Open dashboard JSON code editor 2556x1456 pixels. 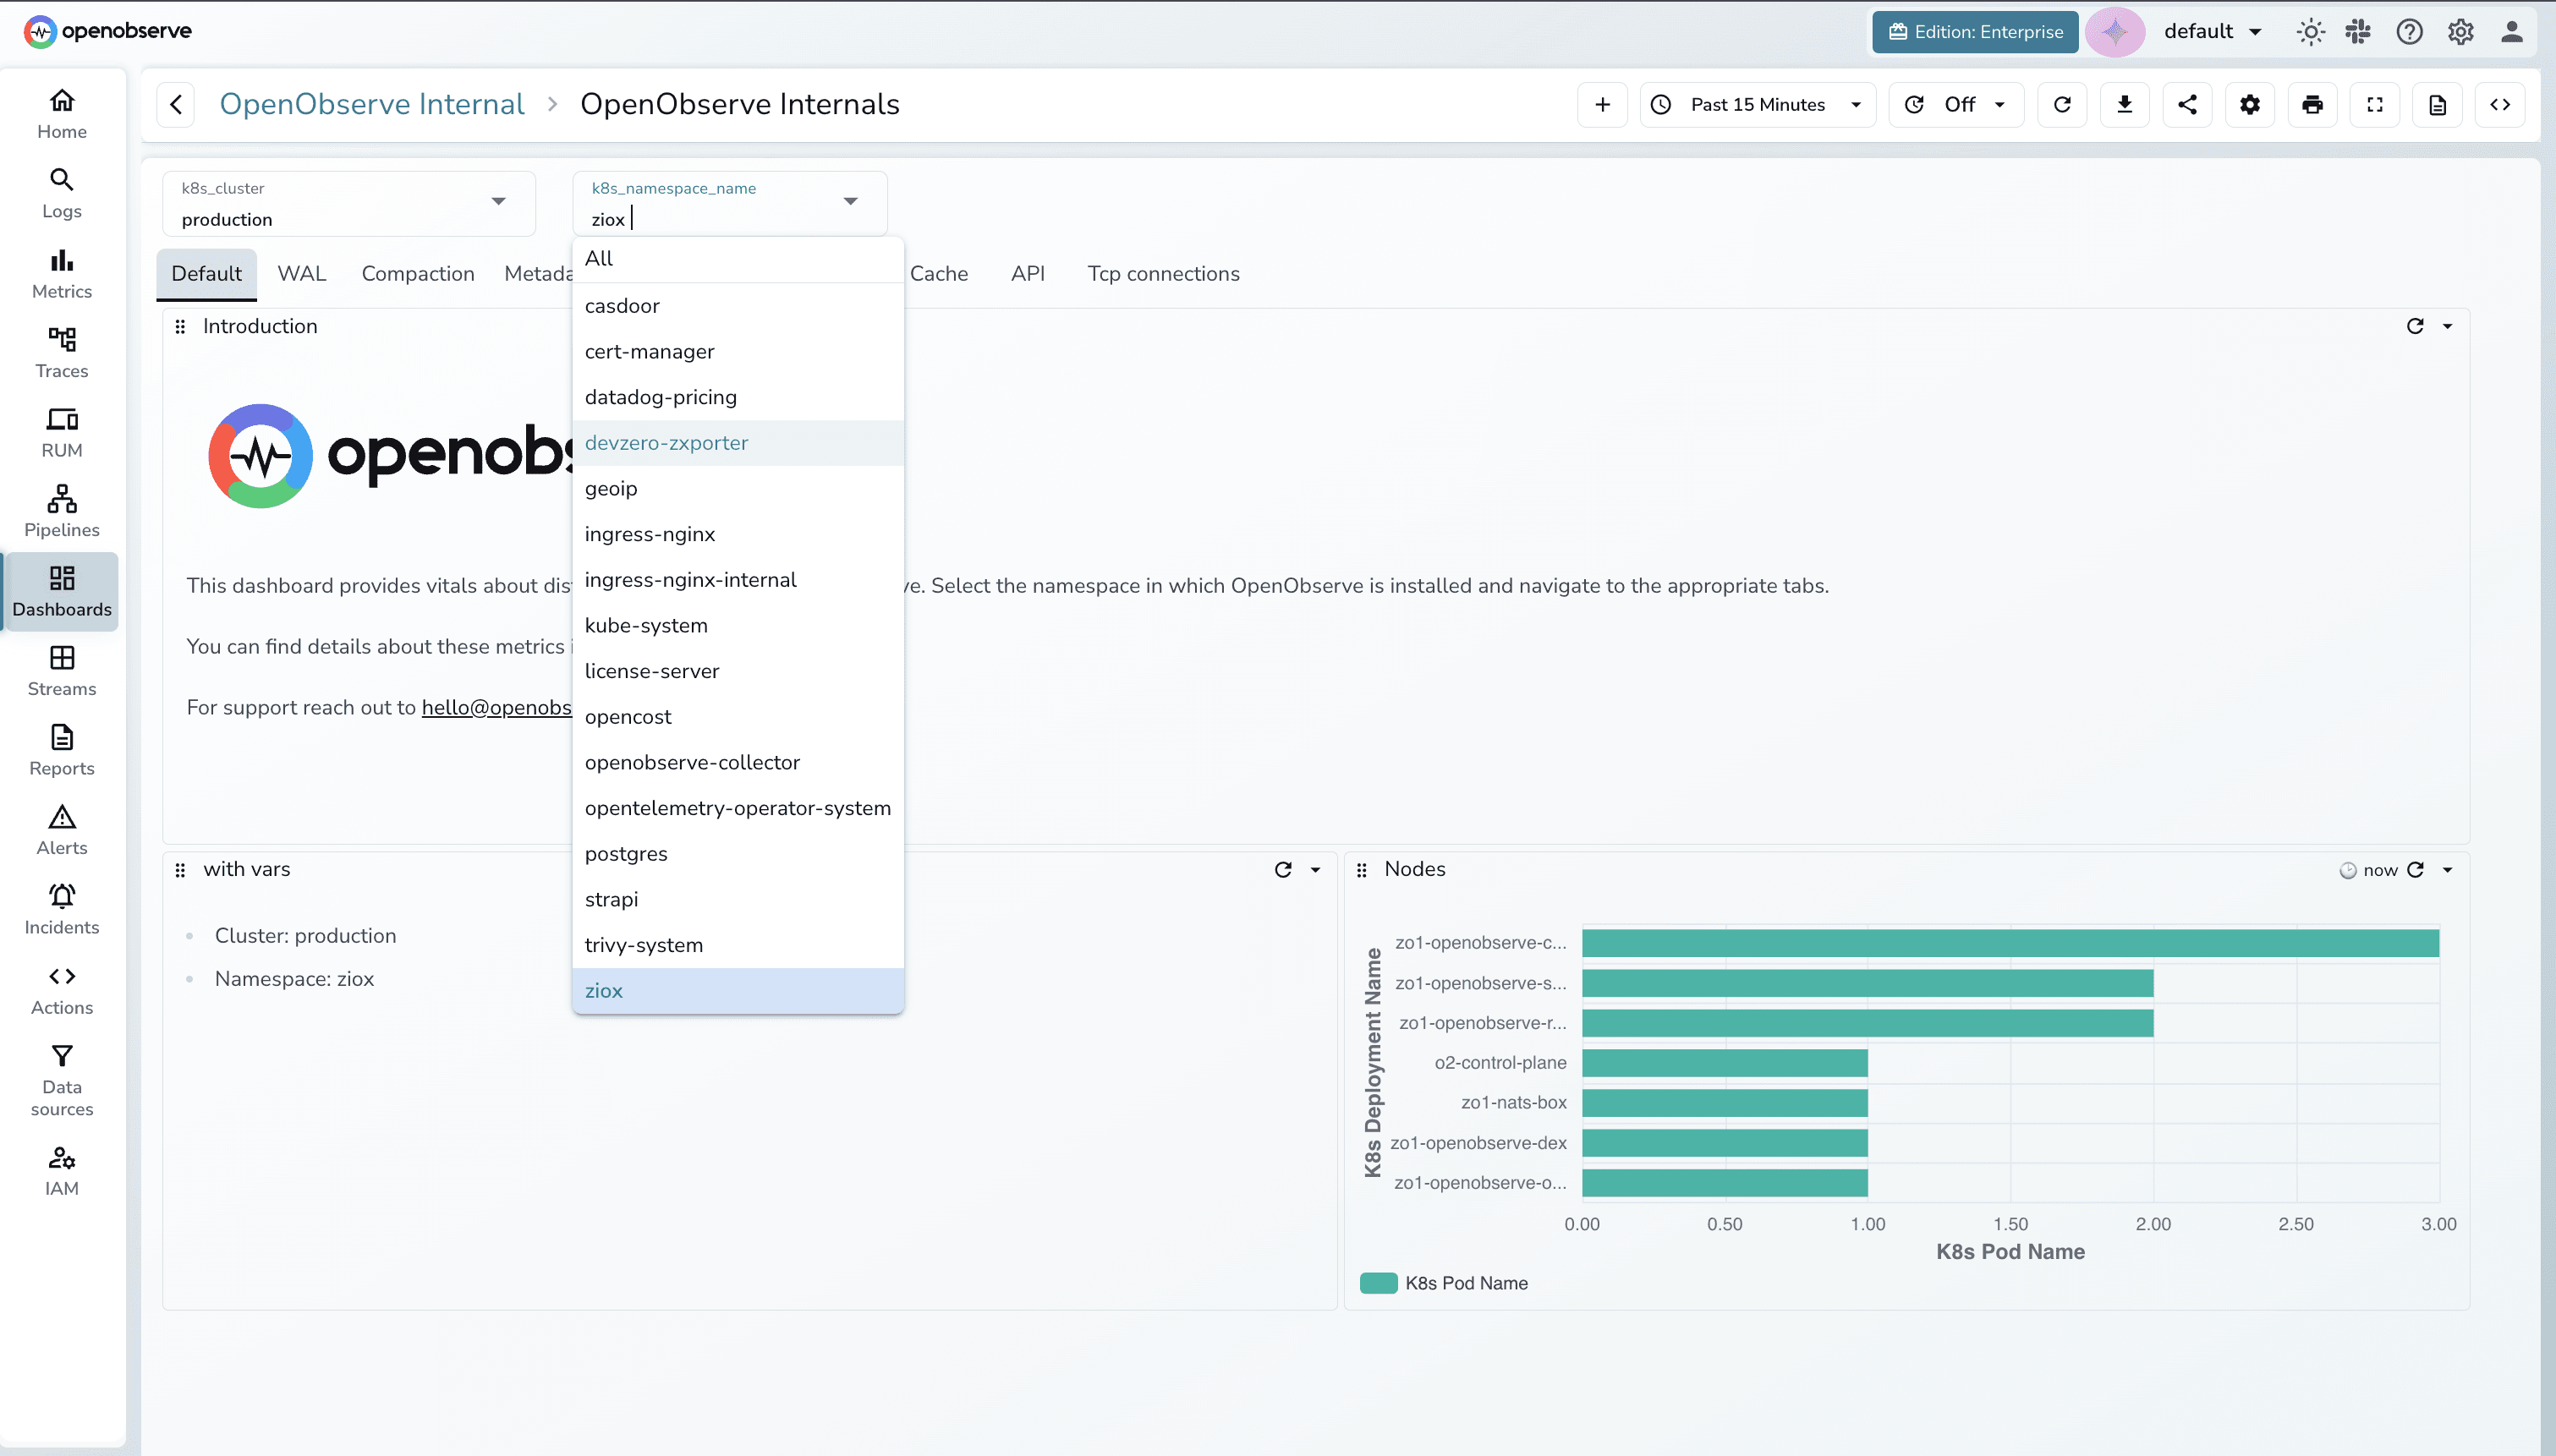(2500, 104)
